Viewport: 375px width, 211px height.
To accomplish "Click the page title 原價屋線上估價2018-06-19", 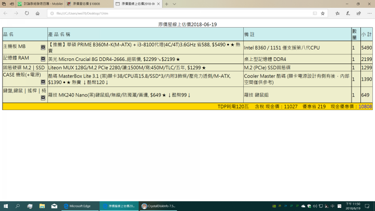I will pyautogui.click(x=187, y=24).
